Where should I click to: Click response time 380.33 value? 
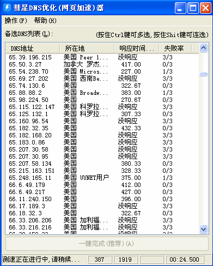131,164
